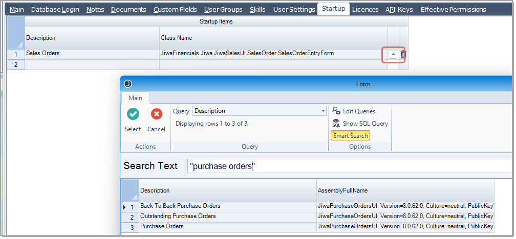Click the J logo in Form title bar
This screenshot has height=239, width=516.
click(128, 84)
